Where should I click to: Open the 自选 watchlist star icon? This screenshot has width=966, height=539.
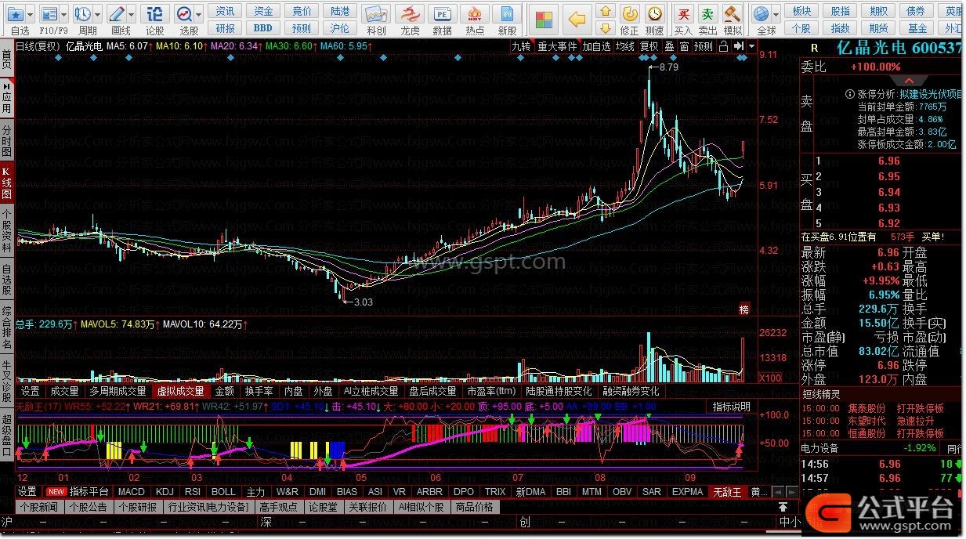coord(15,14)
